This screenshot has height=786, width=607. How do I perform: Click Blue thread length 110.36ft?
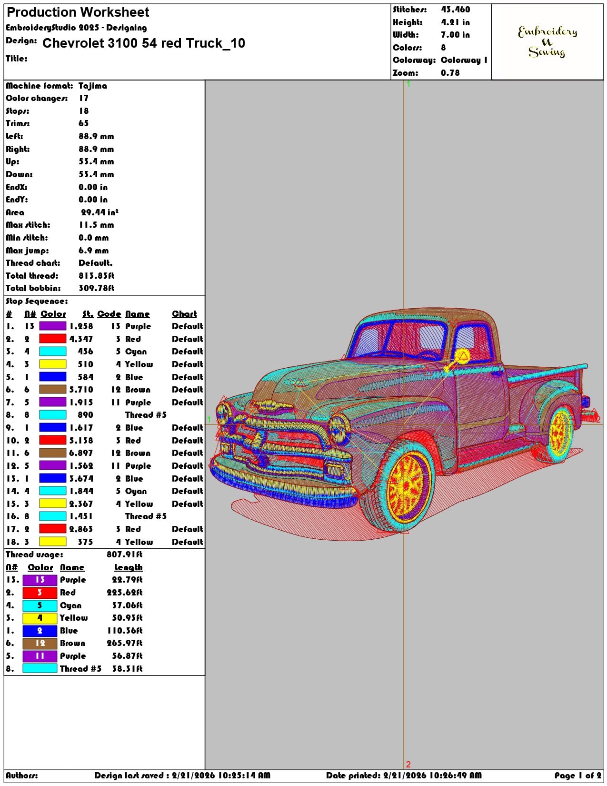[x=125, y=631]
